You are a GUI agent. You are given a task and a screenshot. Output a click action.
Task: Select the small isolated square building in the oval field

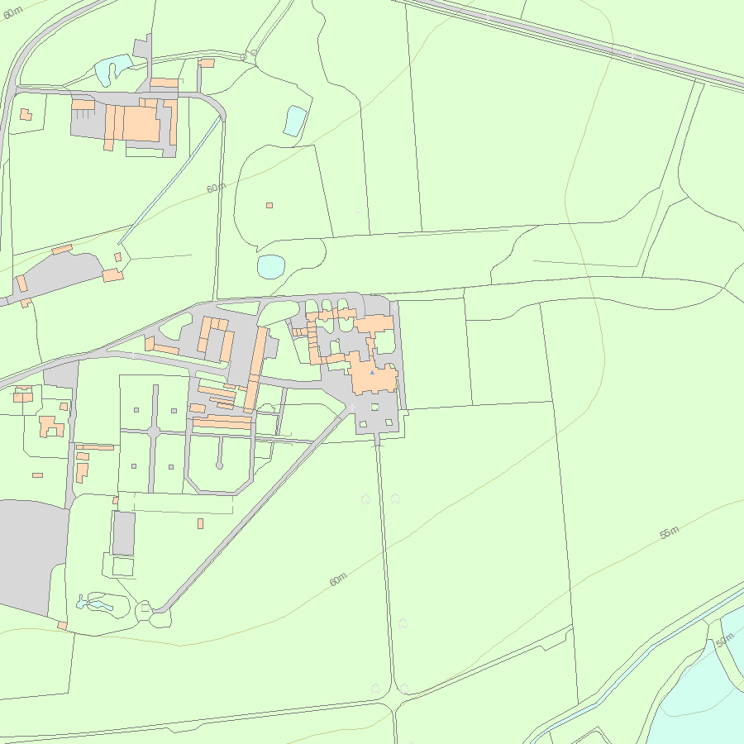(269, 206)
